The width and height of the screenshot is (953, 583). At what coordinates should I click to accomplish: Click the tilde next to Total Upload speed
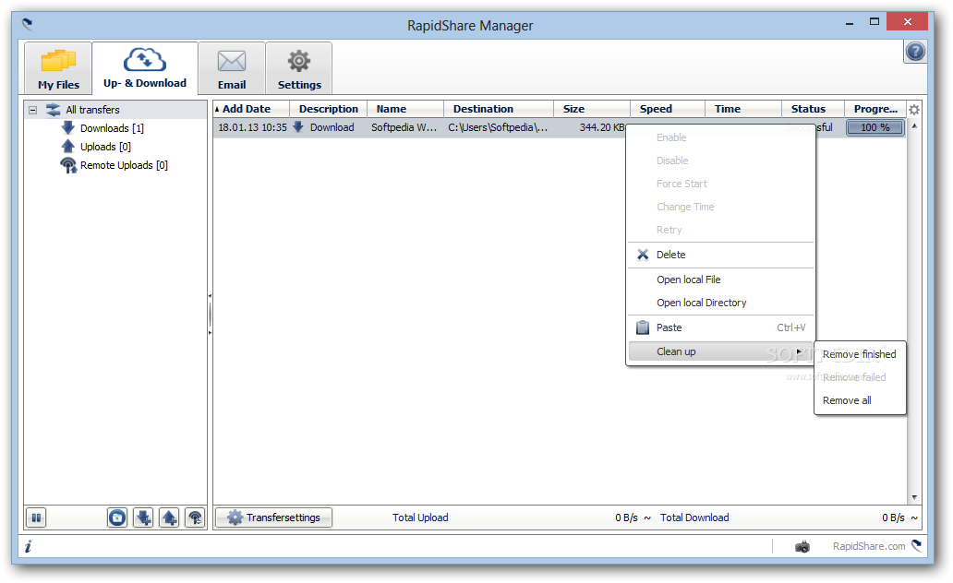[647, 518]
